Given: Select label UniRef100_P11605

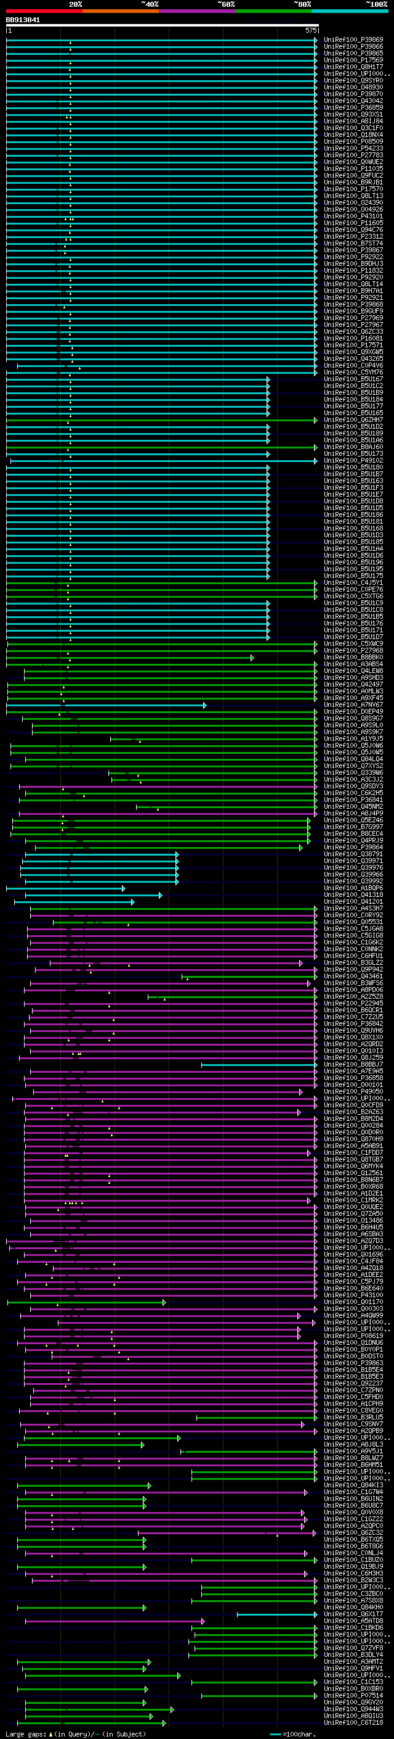Looking at the screenshot, I should 353,223.
